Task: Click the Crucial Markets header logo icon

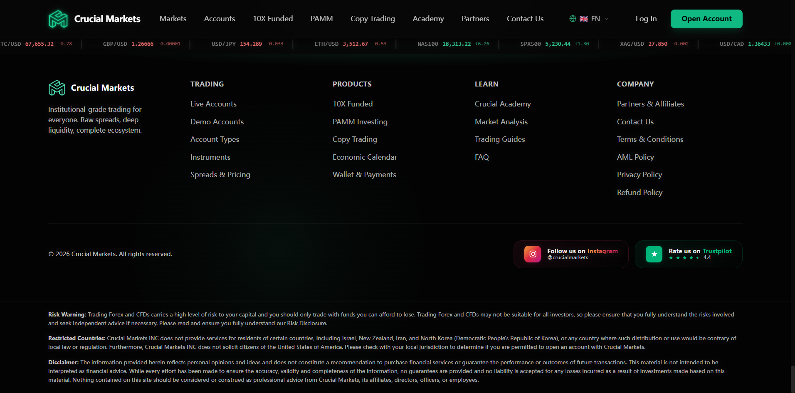Action: click(58, 19)
